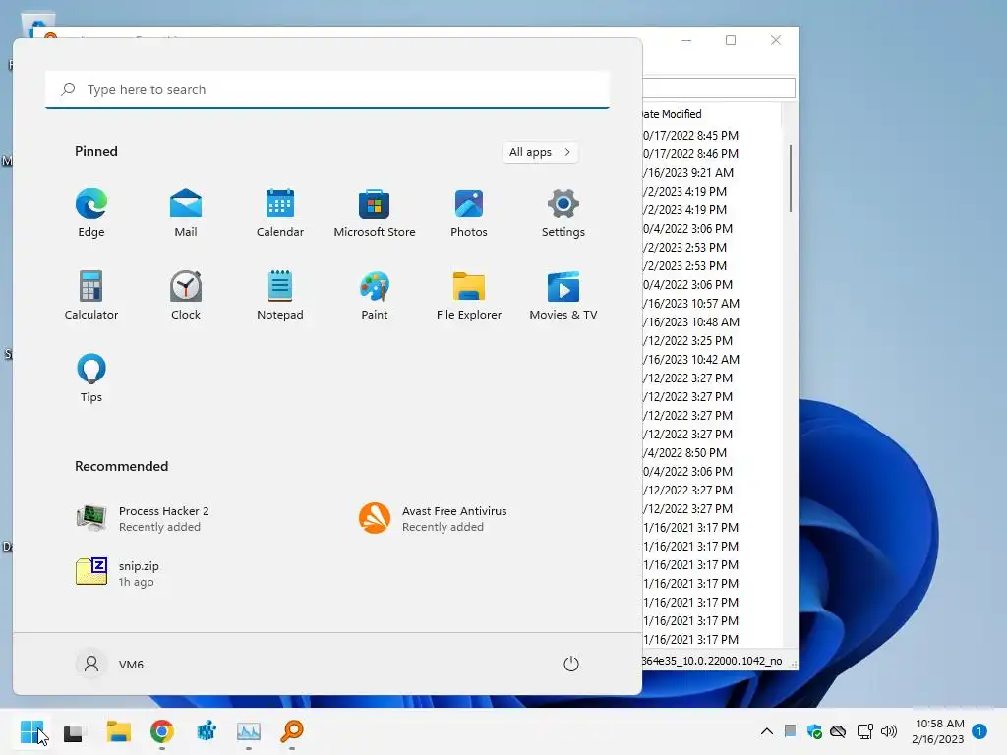Image resolution: width=1007 pixels, height=755 pixels.
Task: Open Microsoft Store from Start menu
Action: (375, 212)
